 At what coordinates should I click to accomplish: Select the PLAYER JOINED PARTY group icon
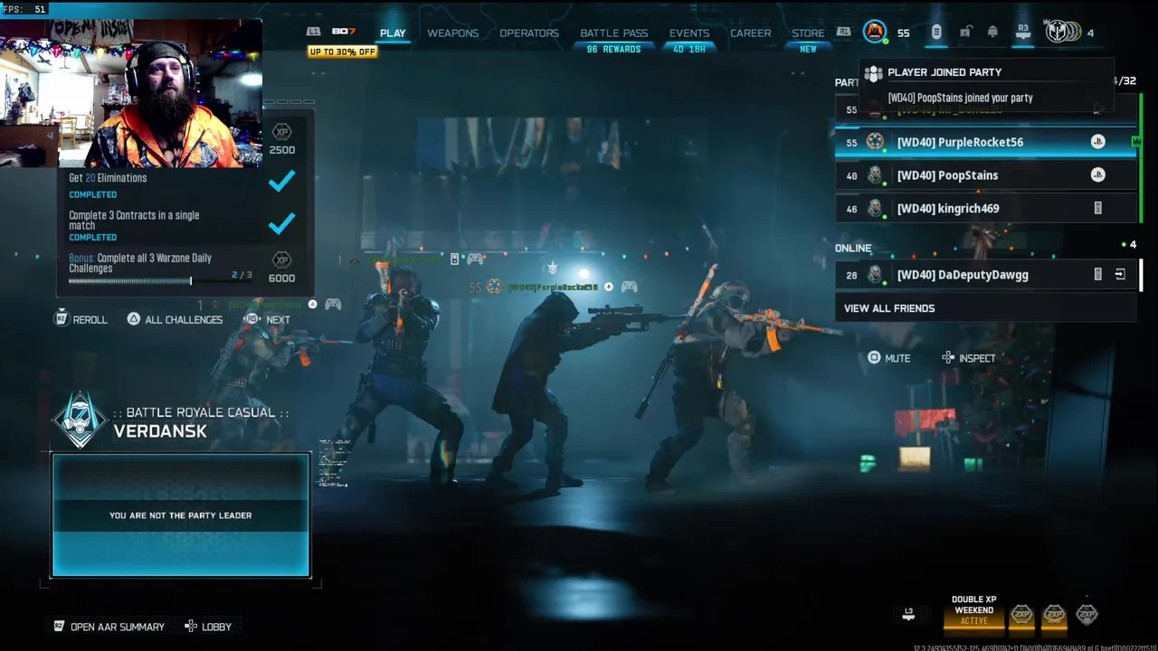pos(873,73)
